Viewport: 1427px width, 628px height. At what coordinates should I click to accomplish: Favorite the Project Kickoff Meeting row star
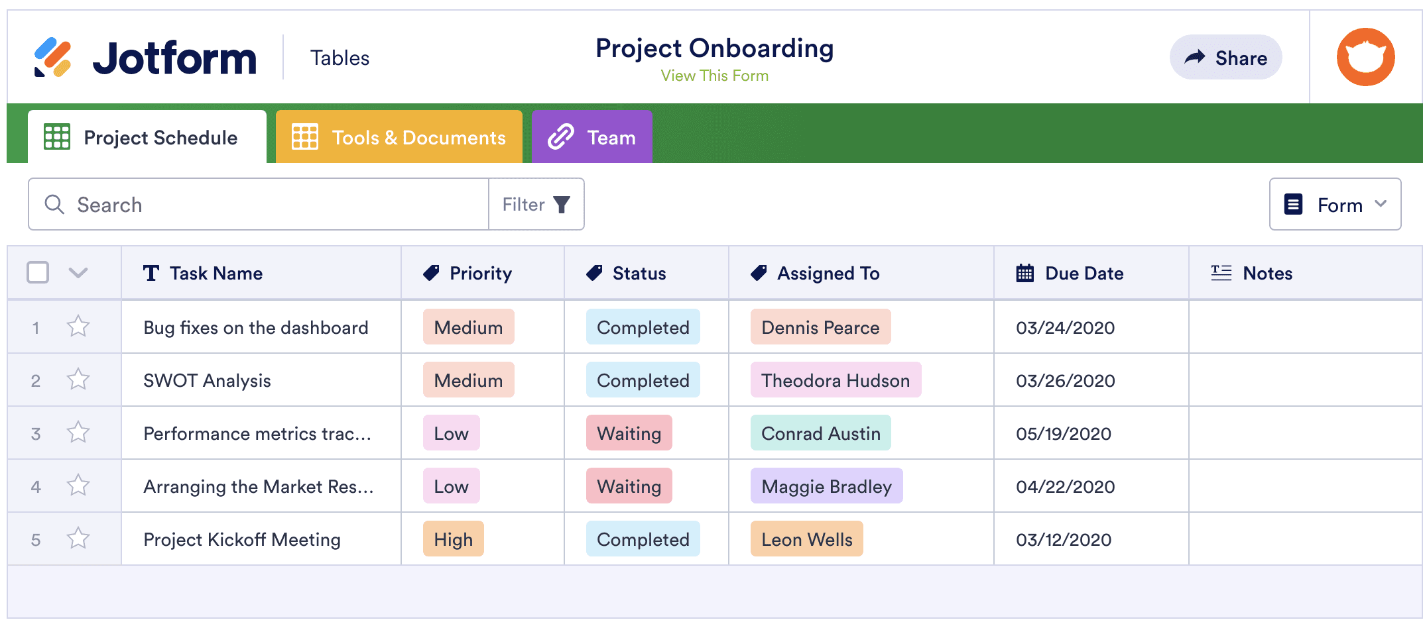78,539
